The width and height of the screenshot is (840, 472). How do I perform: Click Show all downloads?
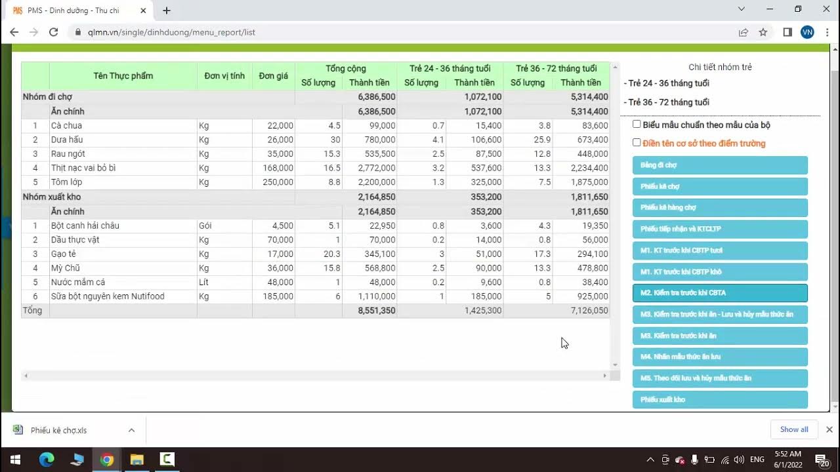click(794, 429)
